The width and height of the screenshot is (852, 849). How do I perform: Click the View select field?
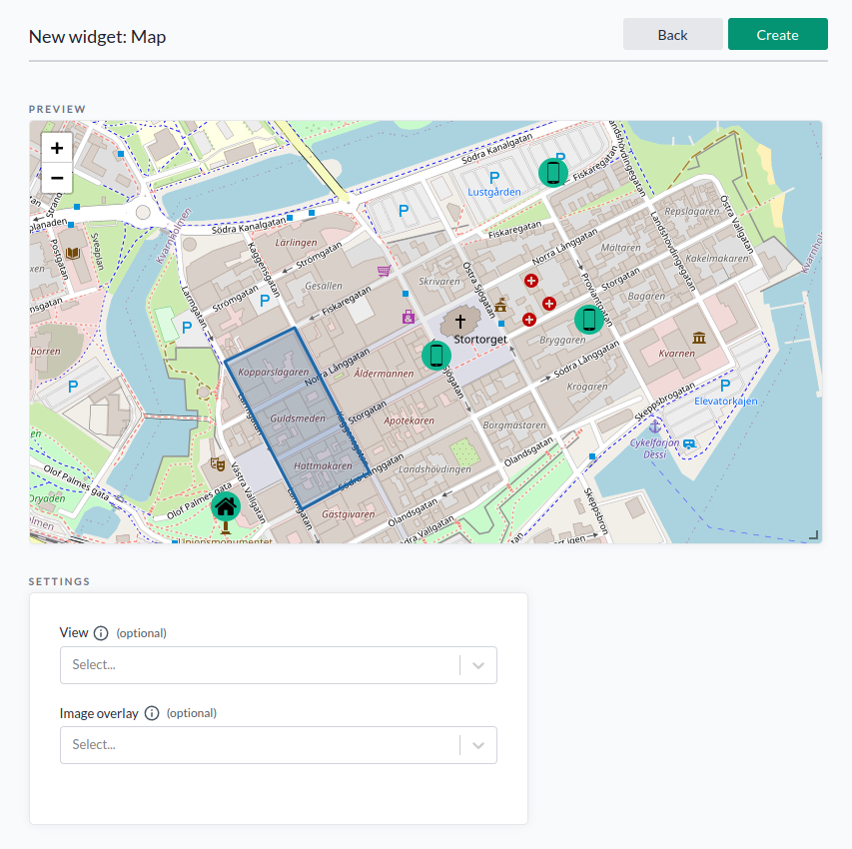(279, 665)
